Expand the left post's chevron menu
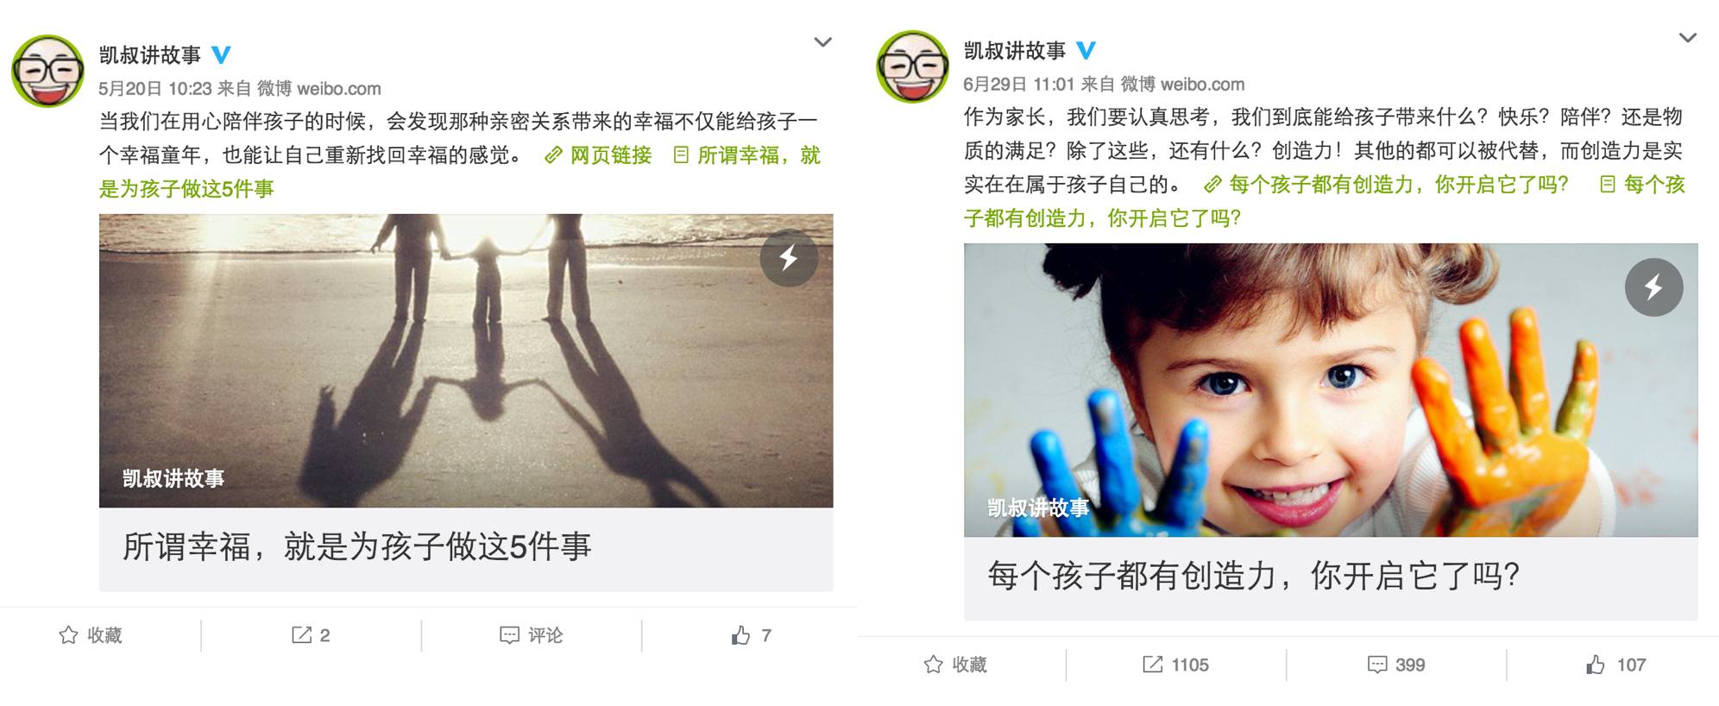This screenshot has height=706, width=1719. [823, 41]
